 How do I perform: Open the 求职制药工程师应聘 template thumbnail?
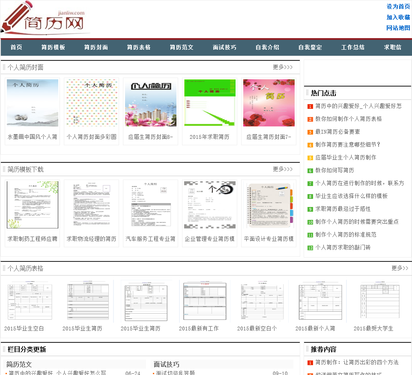click(33, 205)
